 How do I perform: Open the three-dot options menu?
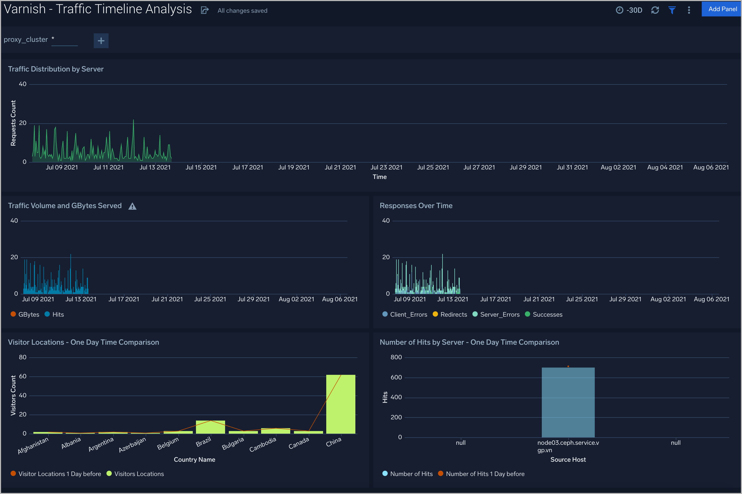(689, 10)
